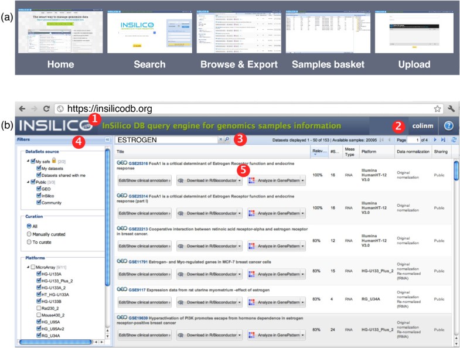The height and width of the screenshot is (348, 460).
Task: Click the Page number input field
Action: click(414, 140)
